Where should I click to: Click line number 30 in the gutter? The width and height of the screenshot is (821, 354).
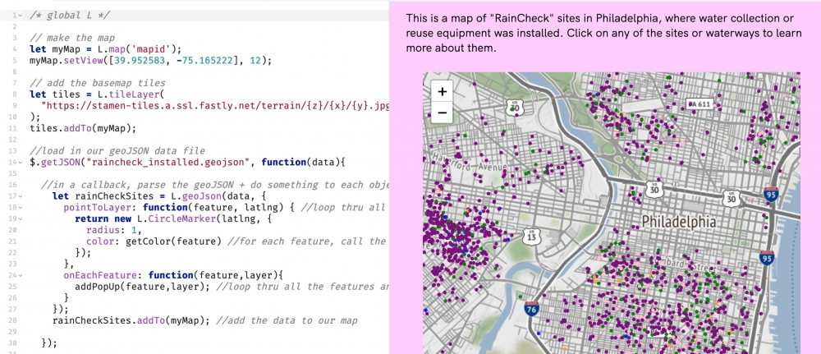[13, 343]
